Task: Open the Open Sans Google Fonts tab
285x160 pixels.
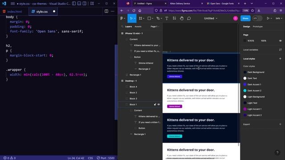Action: tap(223, 4)
